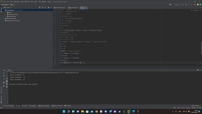202x114 pixels.
Task: Open Event Log in the status bar
Action: tap(195, 106)
